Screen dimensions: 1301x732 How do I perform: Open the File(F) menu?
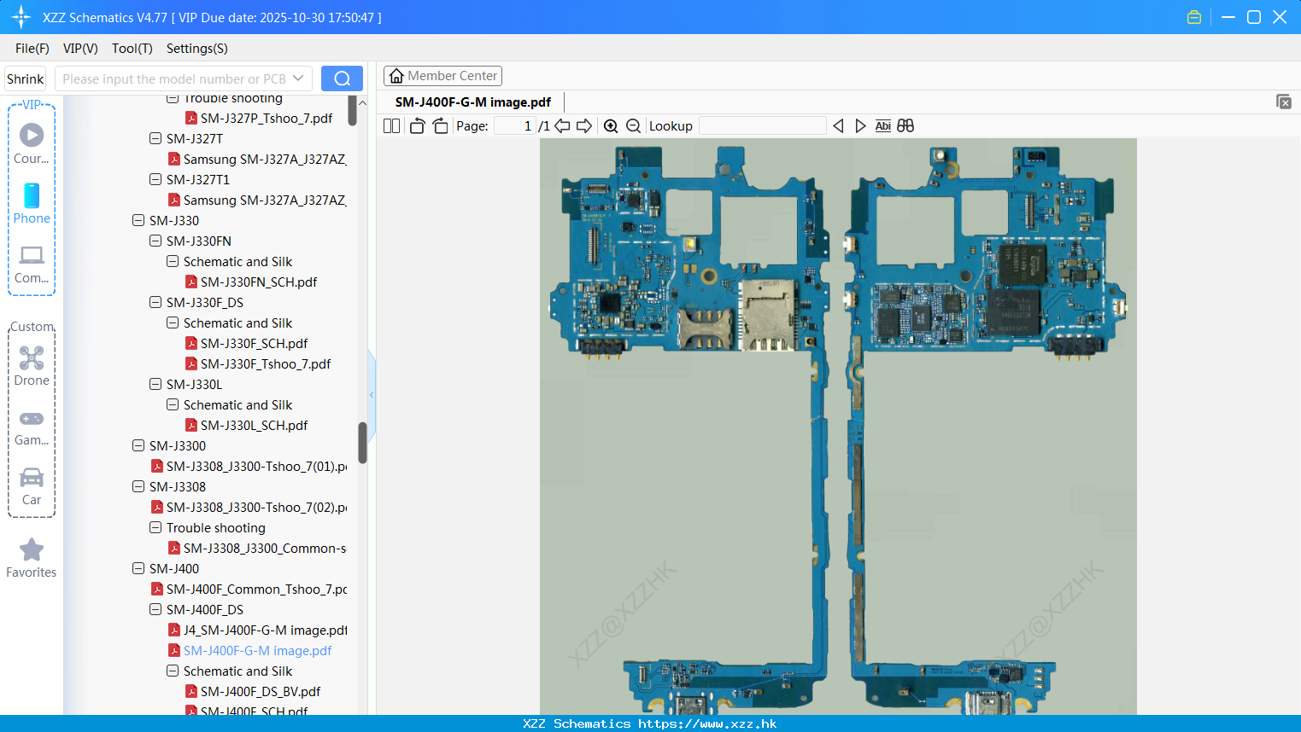(32, 49)
